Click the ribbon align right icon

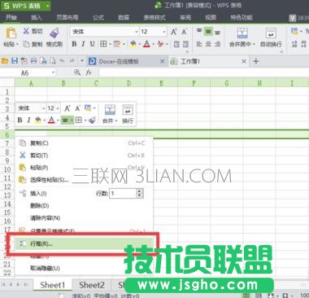[x=217, y=44]
